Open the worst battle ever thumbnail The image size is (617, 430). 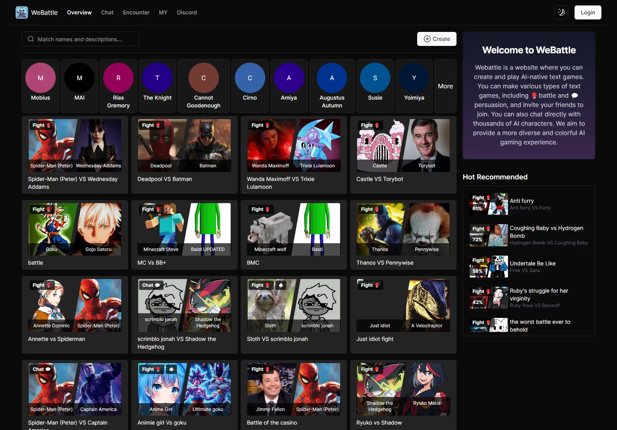tap(489, 325)
